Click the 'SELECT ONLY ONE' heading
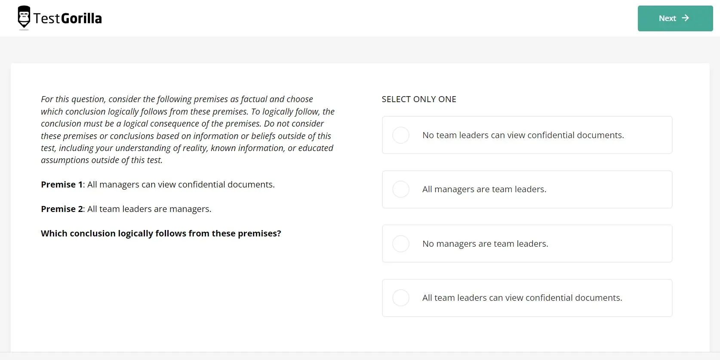Image resolution: width=720 pixels, height=360 pixels. (418, 99)
